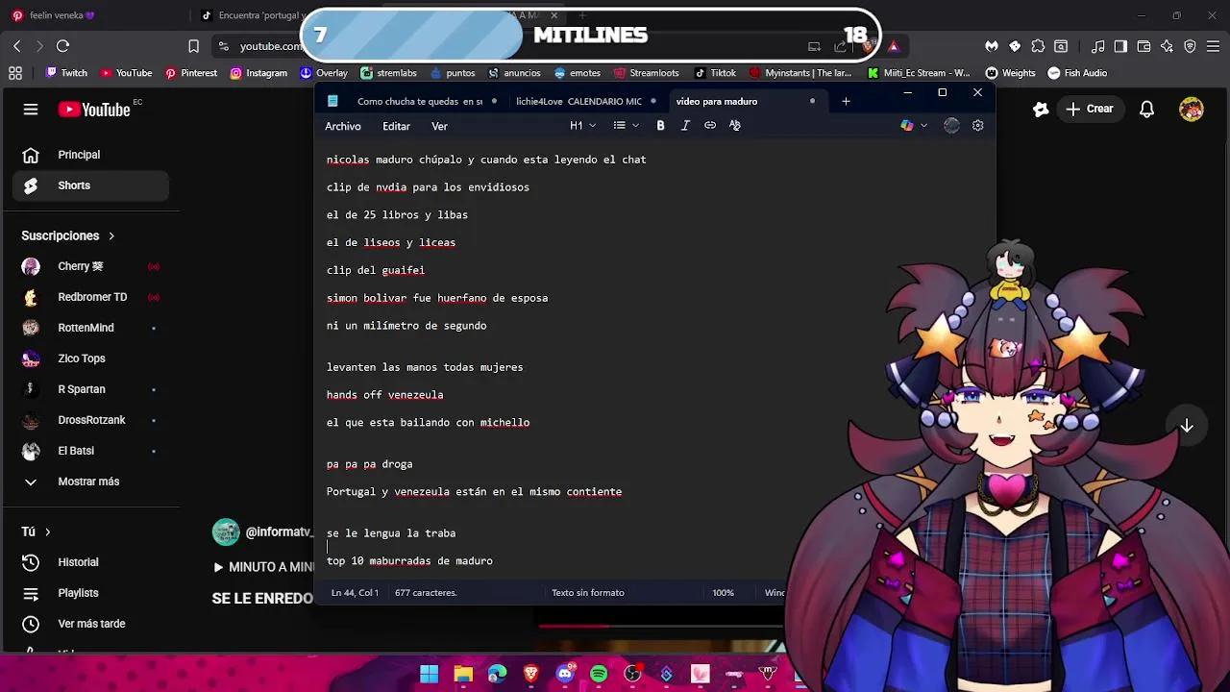The image size is (1230, 692).
Task: Open Windows Start menu
Action: 429,674
